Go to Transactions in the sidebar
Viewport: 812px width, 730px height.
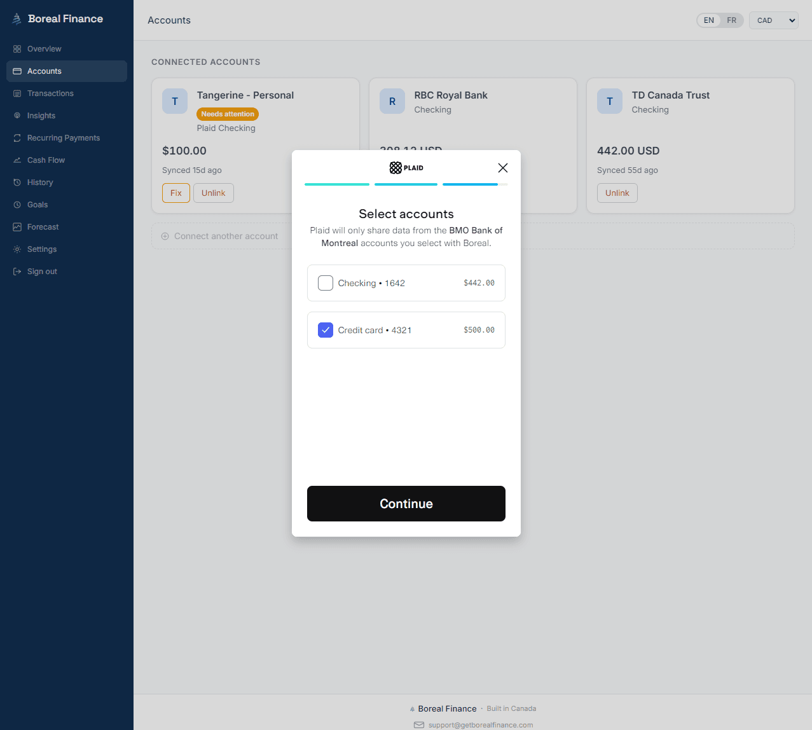[67, 93]
